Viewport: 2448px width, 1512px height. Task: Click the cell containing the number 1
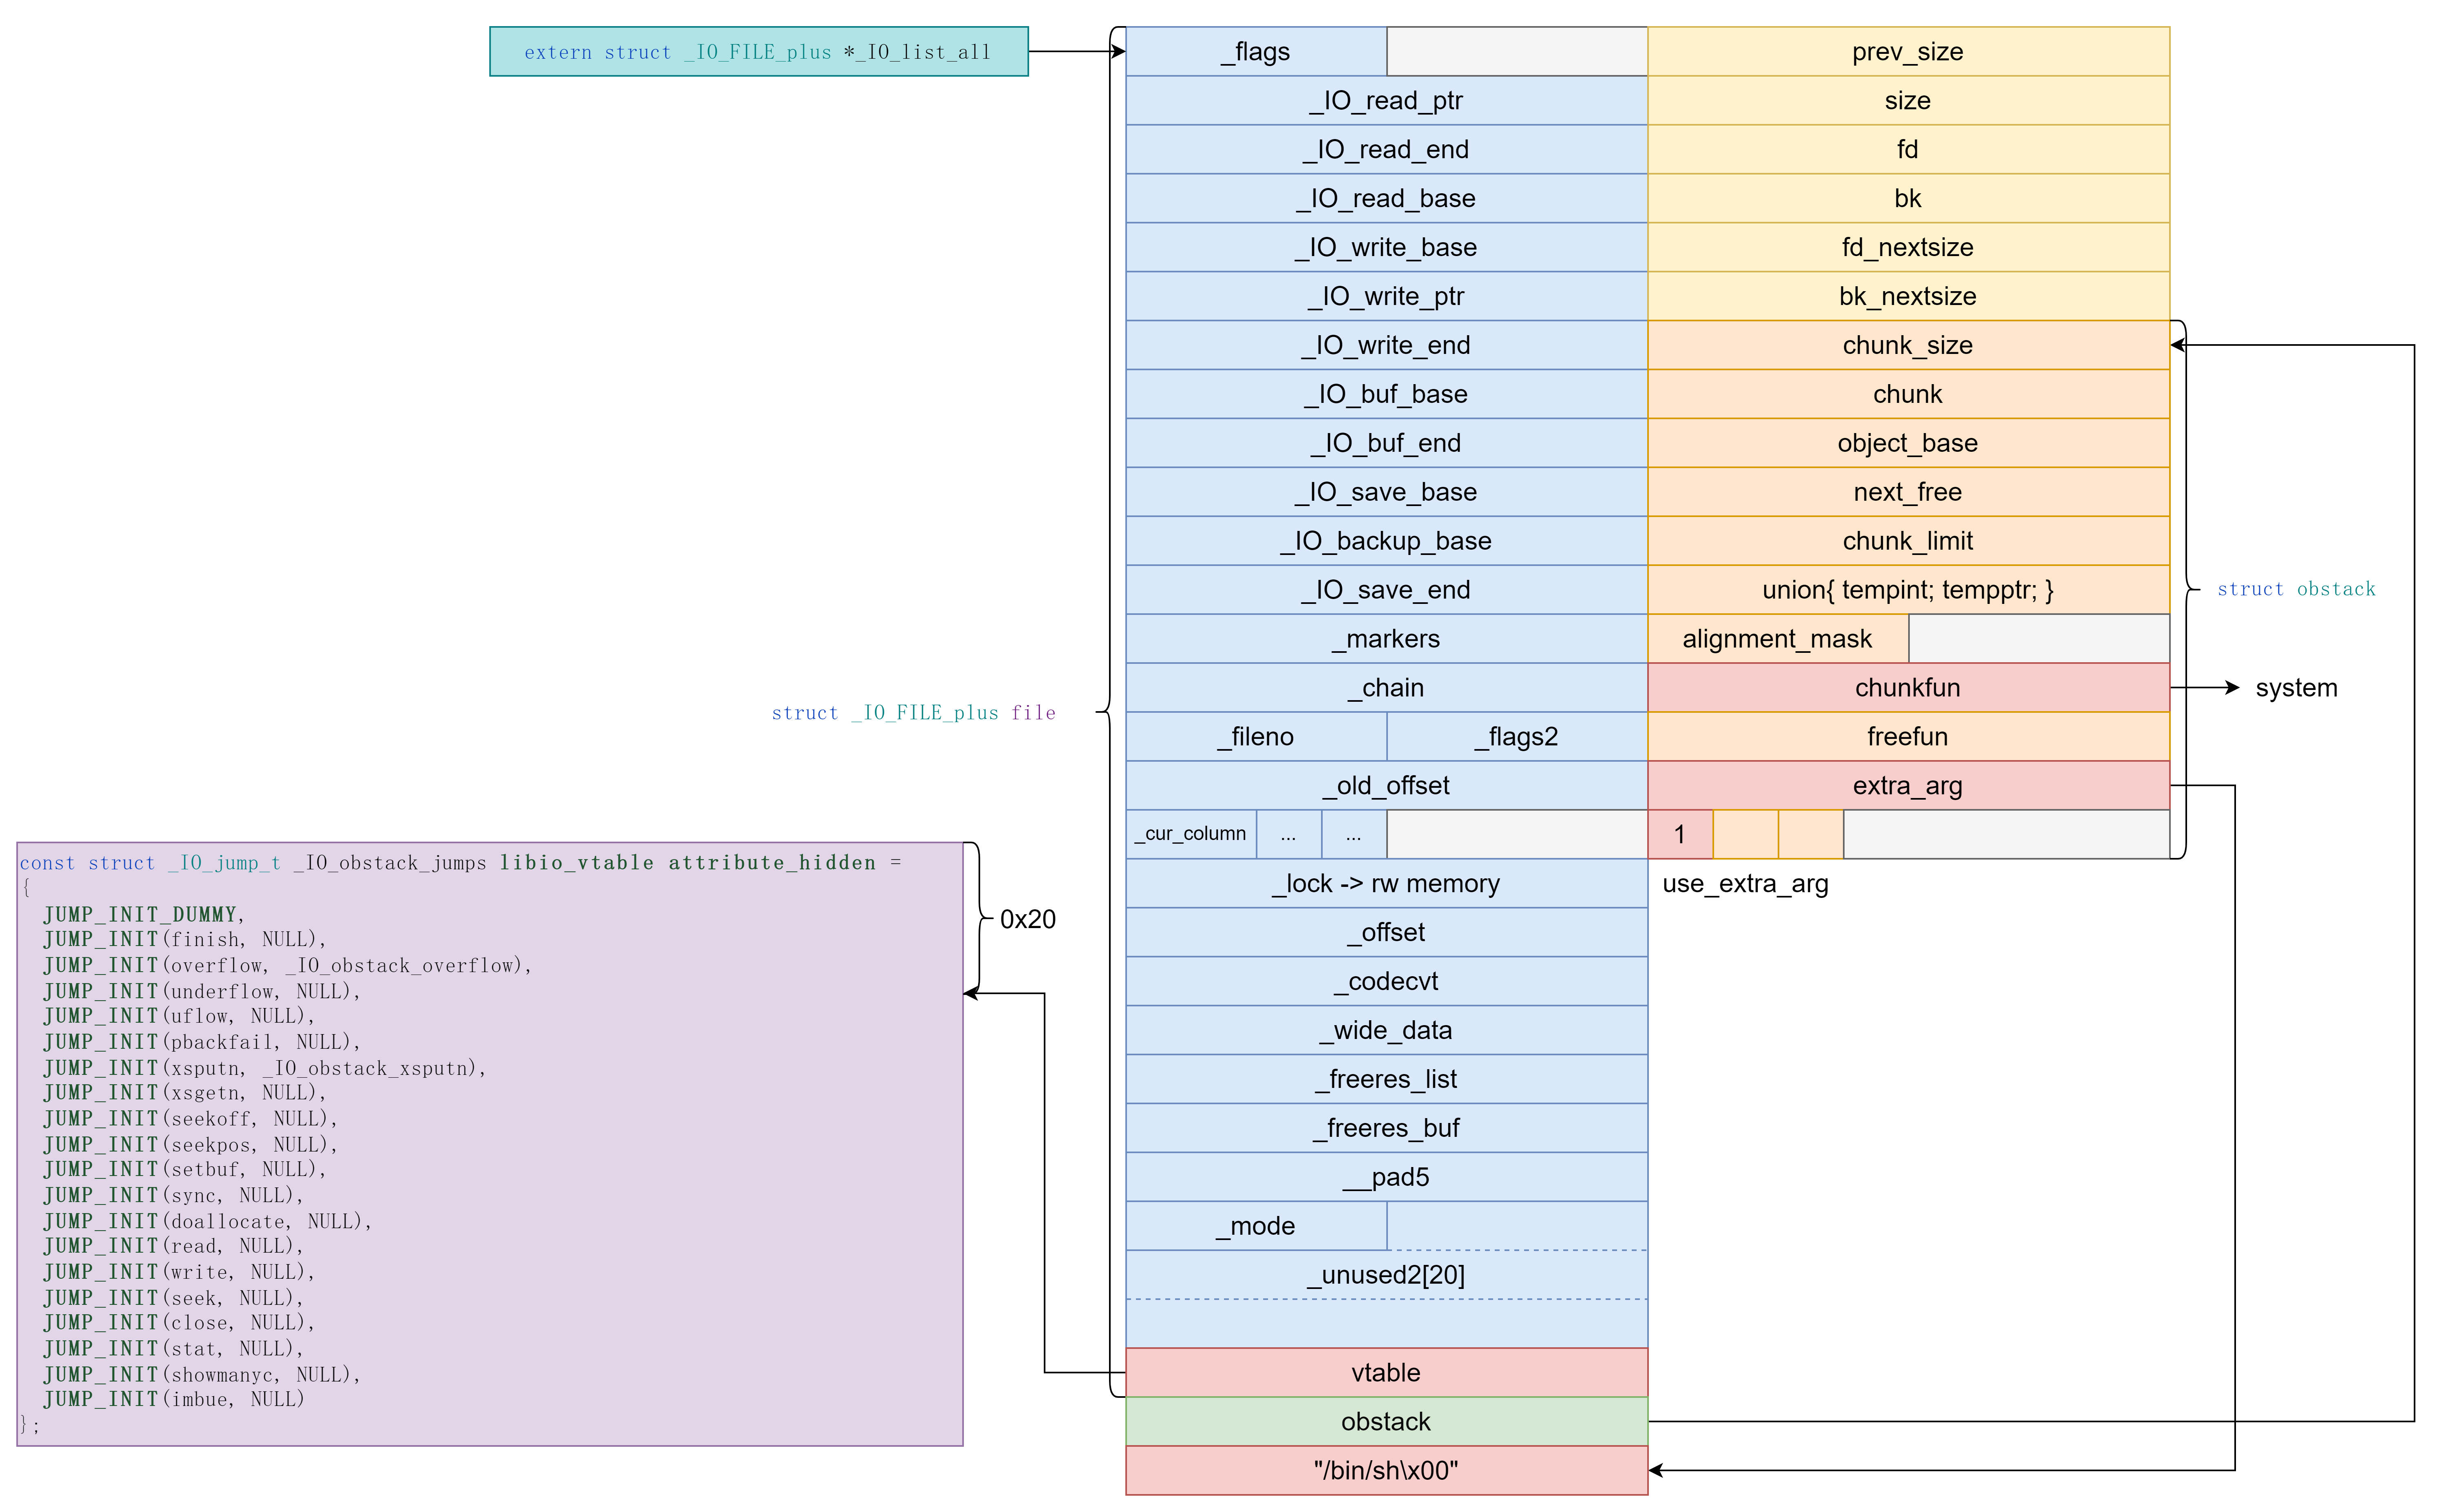[x=1680, y=834]
